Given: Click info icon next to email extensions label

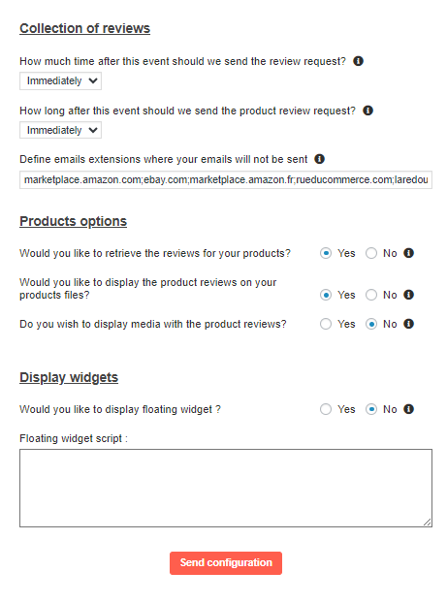Looking at the screenshot, I should point(319,159).
